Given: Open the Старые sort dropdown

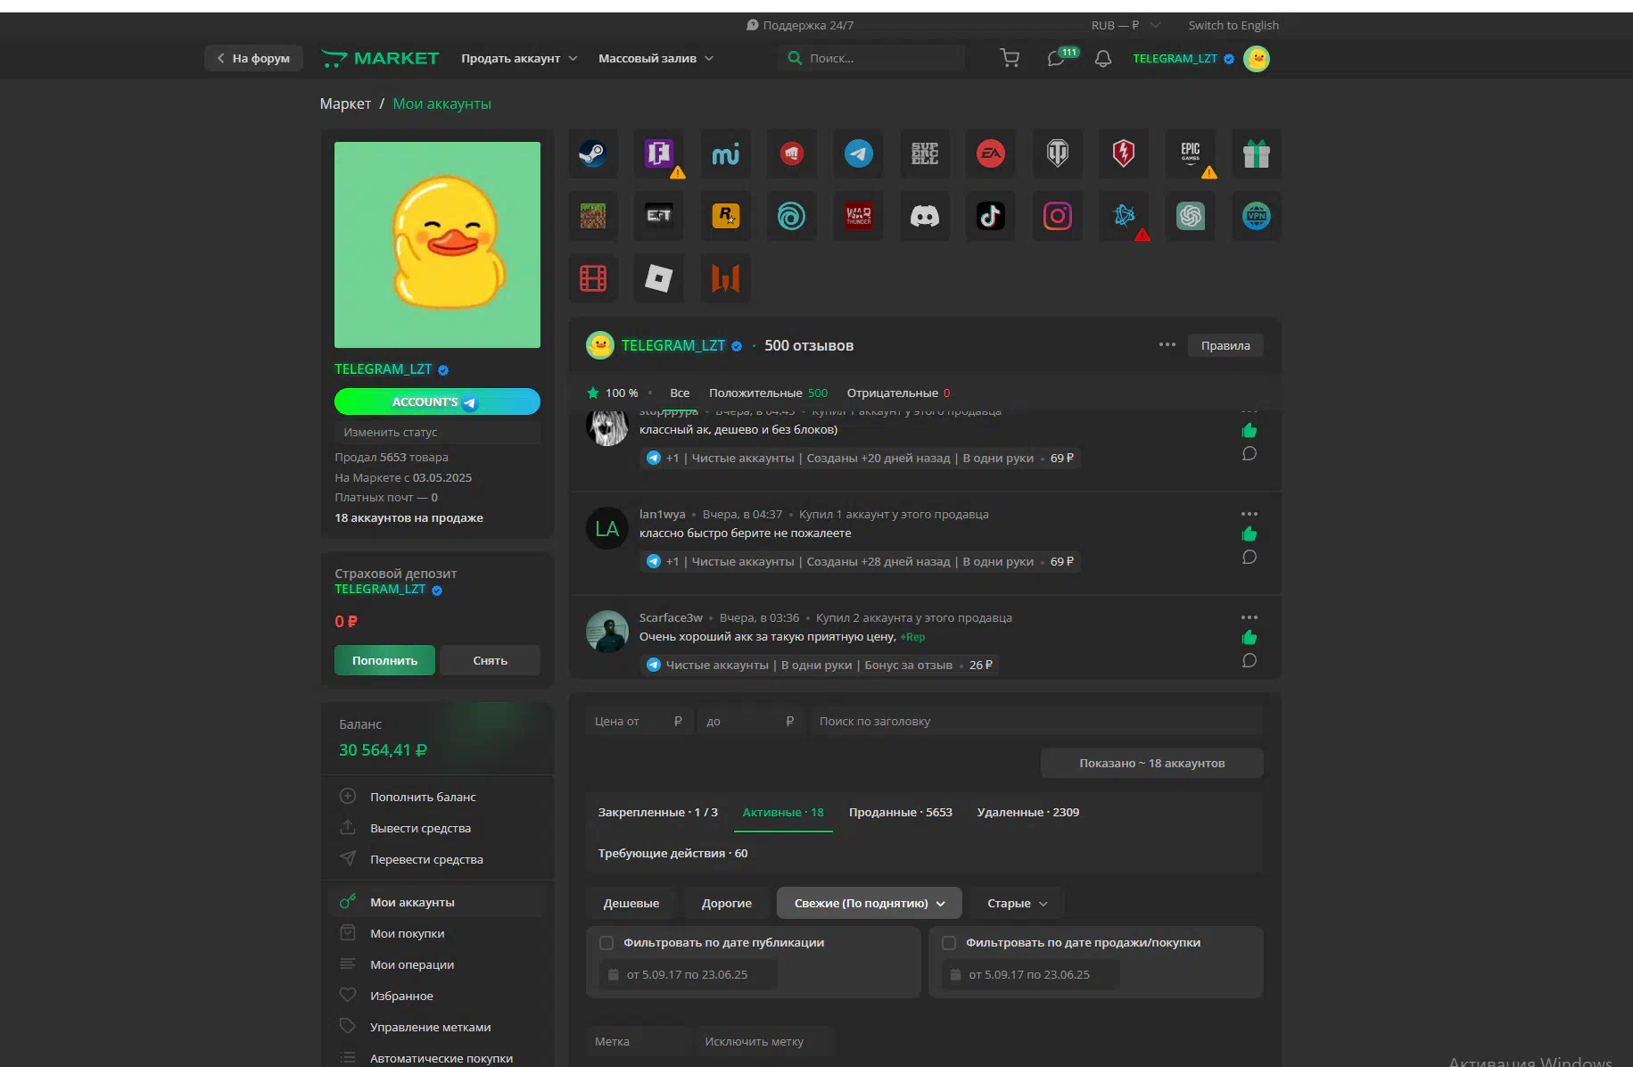Looking at the screenshot, I should [x=1017, y=903].
